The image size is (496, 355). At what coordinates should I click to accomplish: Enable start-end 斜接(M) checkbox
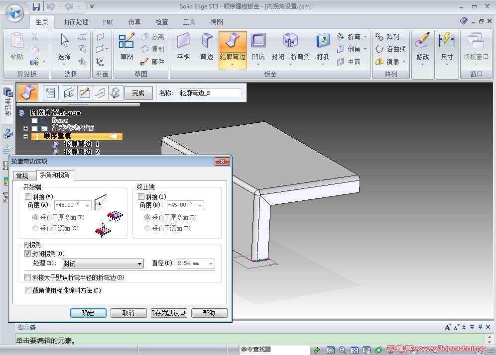(28, 197)
